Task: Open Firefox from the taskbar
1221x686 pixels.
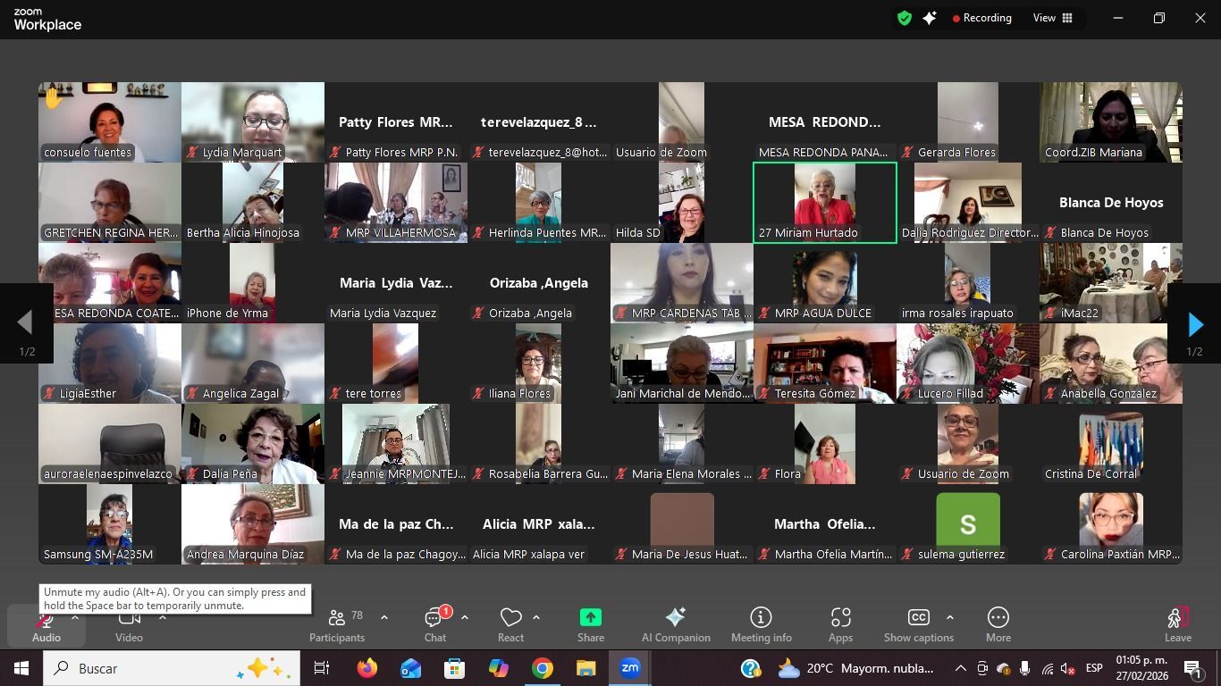Action: pyautogui.click(x=366, y=668)
